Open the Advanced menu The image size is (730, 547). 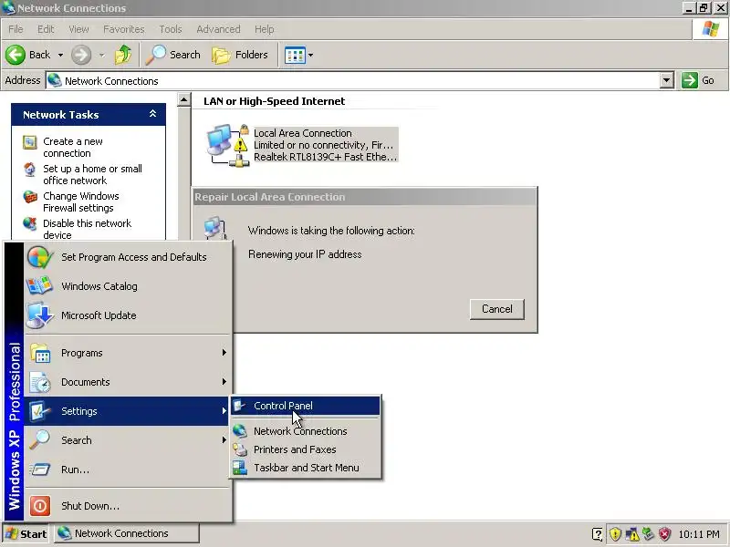[x=218, y=29]
